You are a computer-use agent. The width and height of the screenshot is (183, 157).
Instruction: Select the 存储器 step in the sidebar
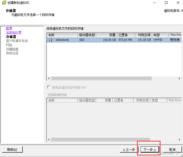pyautogui.click(x=11, y=37)
